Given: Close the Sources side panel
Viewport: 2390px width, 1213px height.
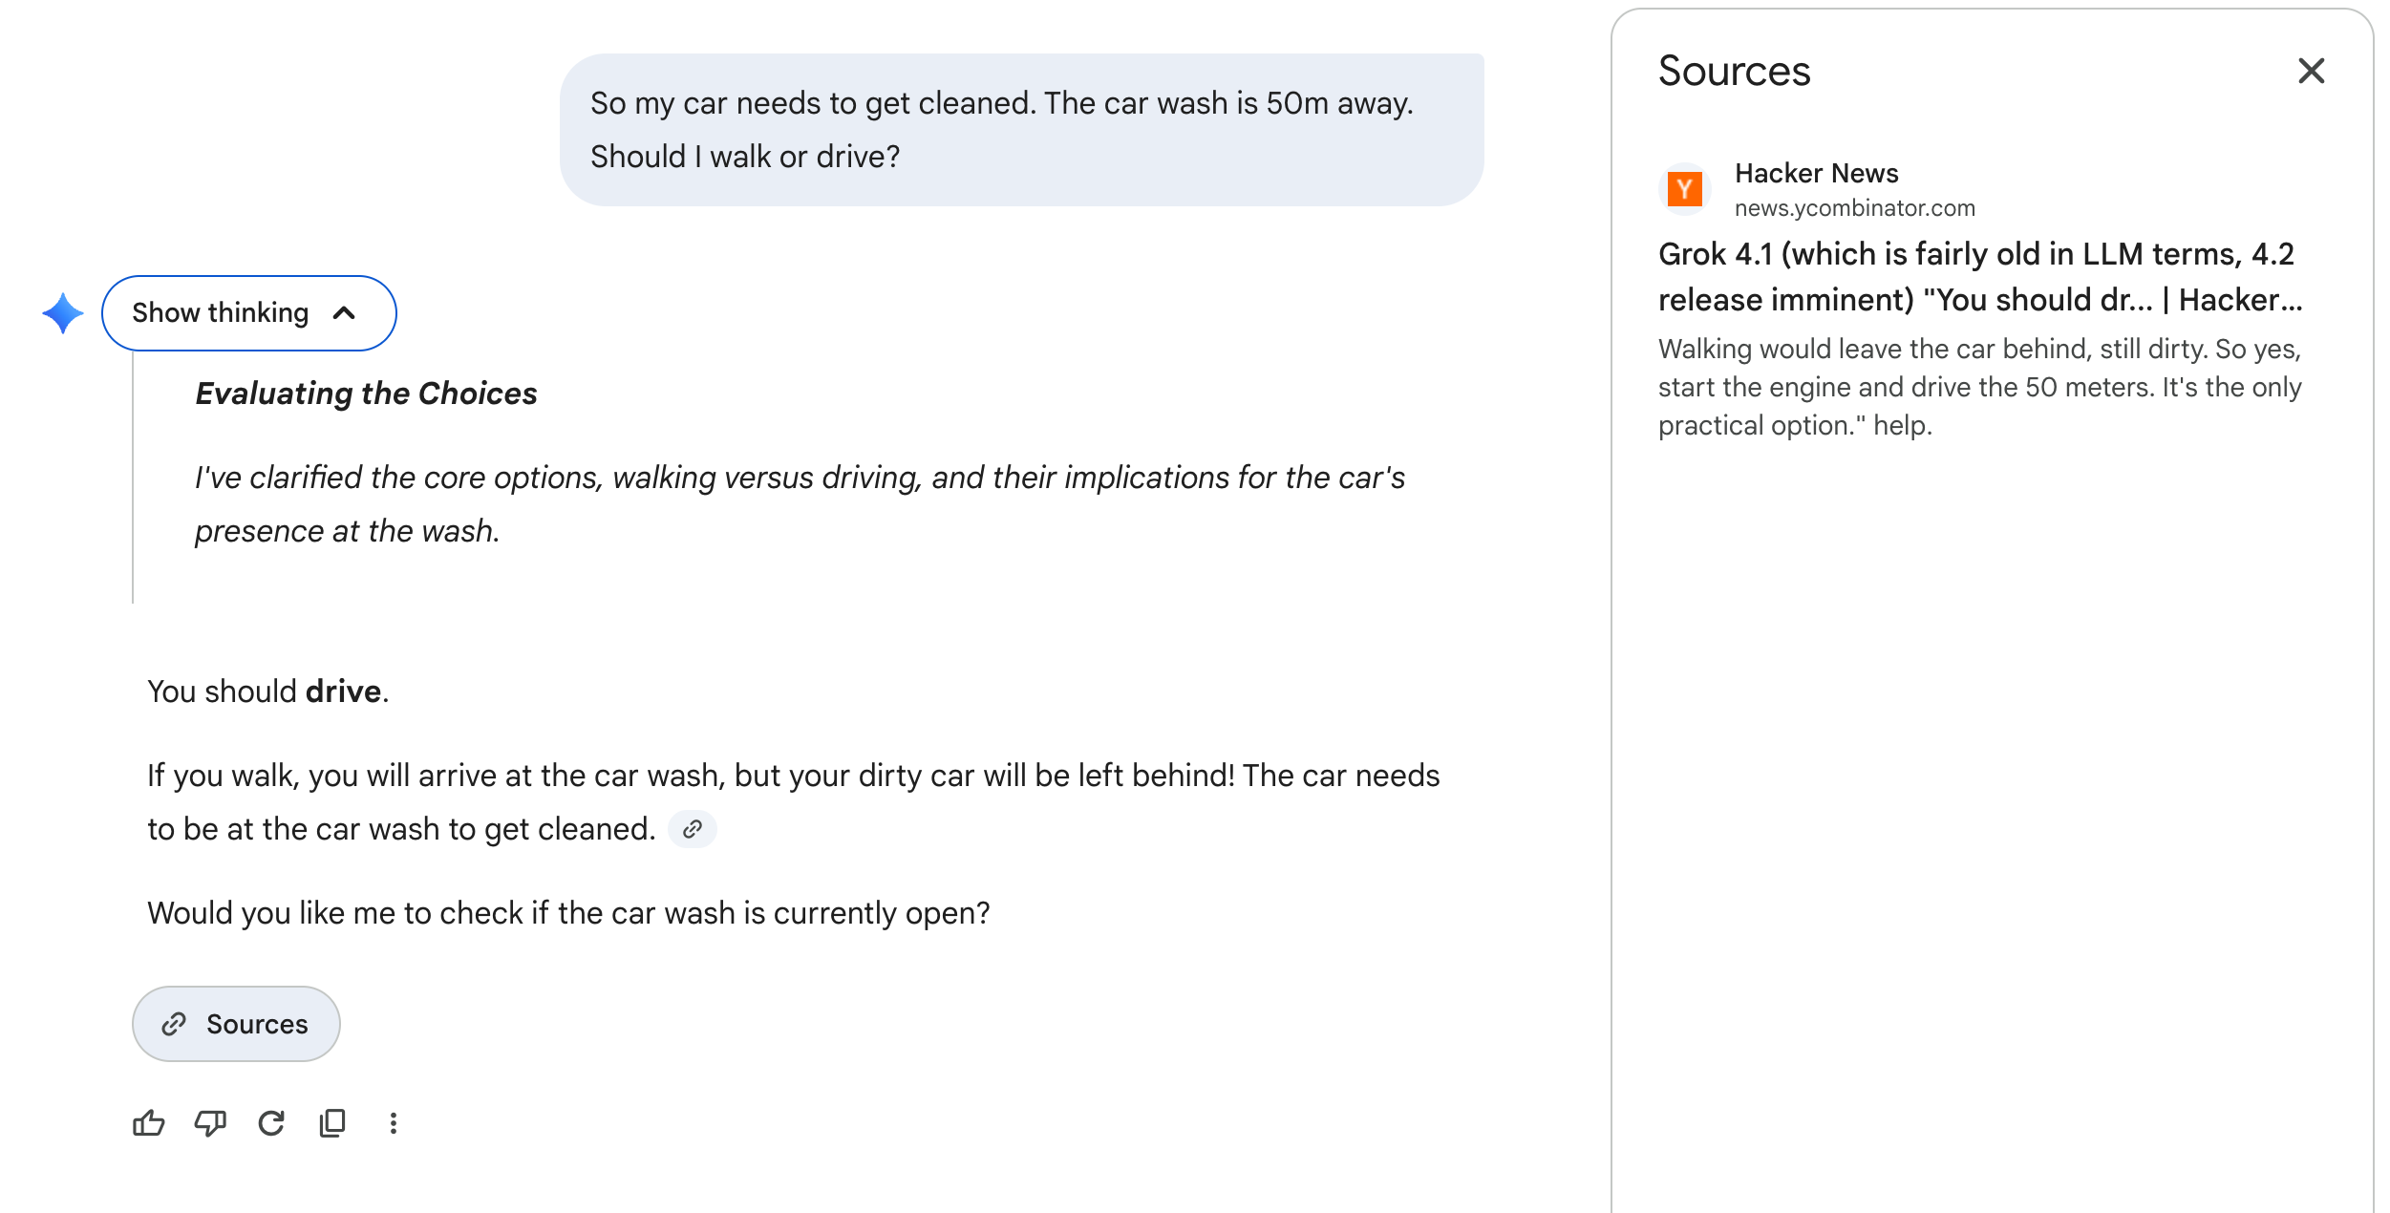Looking at the screenshot, I should pyautogui.click(x=2311, y=71).
